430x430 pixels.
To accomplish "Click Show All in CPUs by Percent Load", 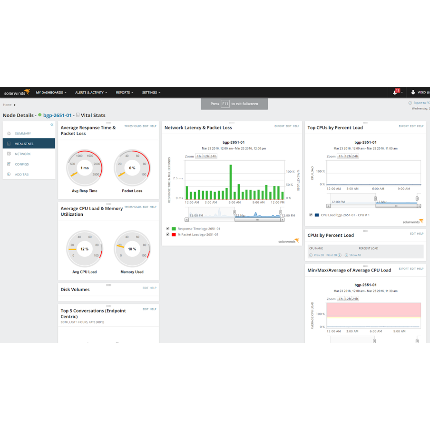I will (x=355, y=255).
